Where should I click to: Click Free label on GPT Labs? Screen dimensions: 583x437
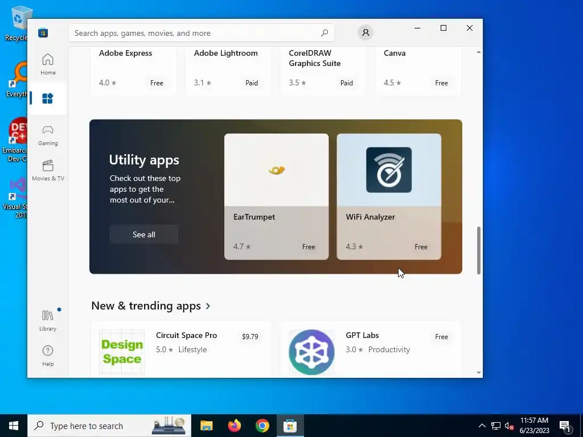442,337
